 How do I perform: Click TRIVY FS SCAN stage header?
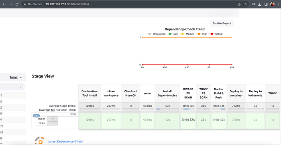coord(204,93)
